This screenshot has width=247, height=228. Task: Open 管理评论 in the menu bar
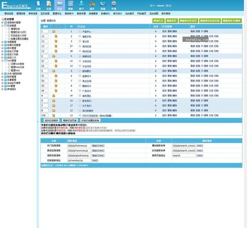[x=57, y=13]
